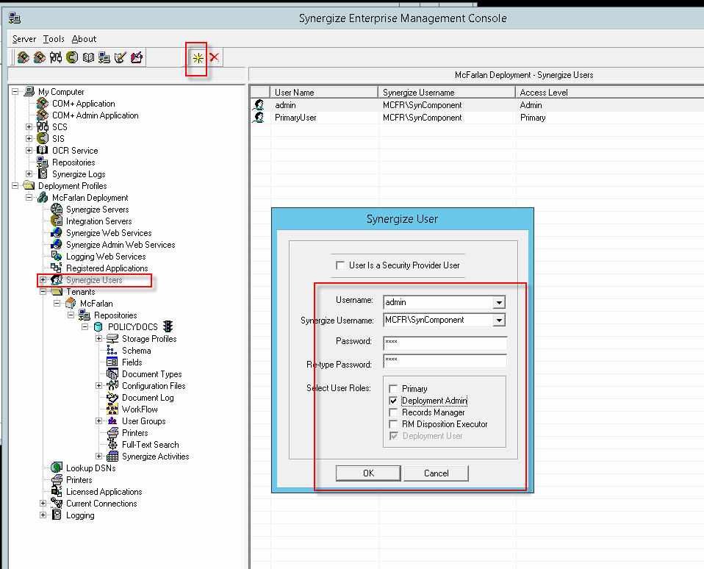
Task: Tick the RM Disposition Executor checkbox
Action: click(393, 424)
